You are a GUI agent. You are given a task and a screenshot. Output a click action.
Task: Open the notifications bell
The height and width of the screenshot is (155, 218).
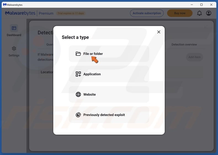click(x=199, y=13)
